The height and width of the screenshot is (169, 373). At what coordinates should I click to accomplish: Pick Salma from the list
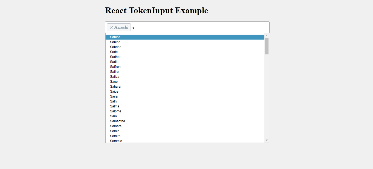point(185,106)
